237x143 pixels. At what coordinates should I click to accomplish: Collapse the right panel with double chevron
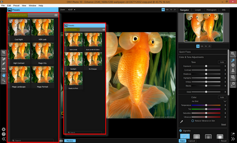point(233,139)
